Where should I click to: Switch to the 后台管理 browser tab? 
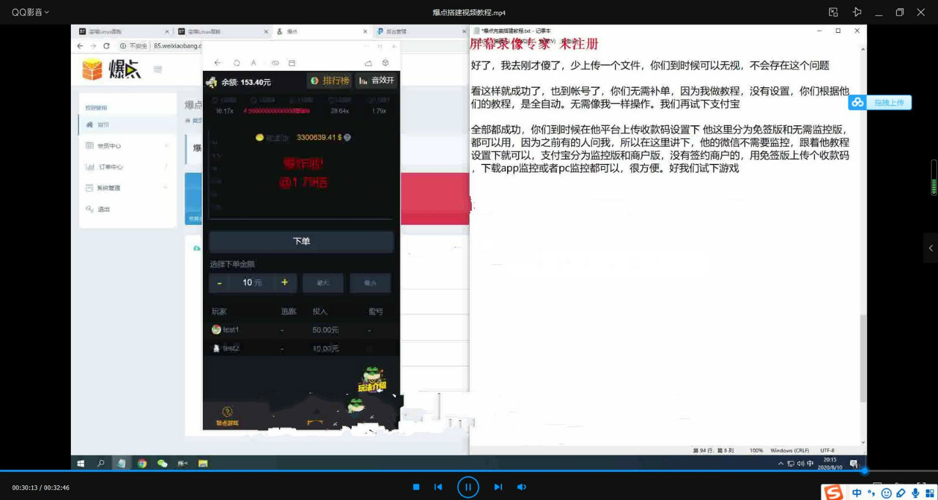click(x=419, y=32)
